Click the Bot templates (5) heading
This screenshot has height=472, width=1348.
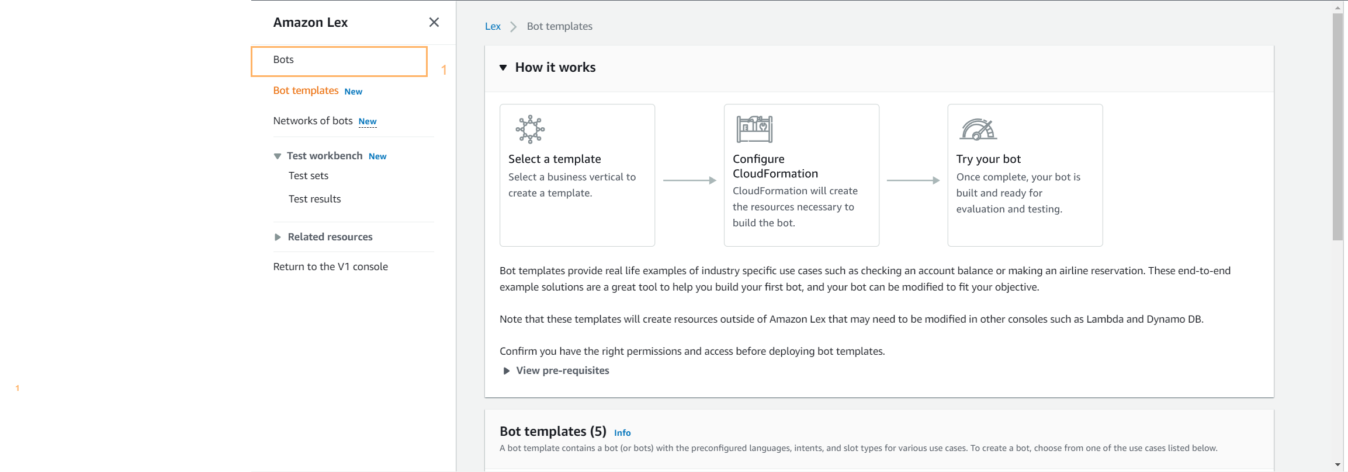pyautogui.click(x=553, y=431)
